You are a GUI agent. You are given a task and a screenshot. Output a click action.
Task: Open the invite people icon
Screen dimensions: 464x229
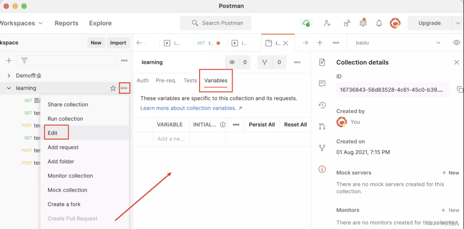(327, 23)
